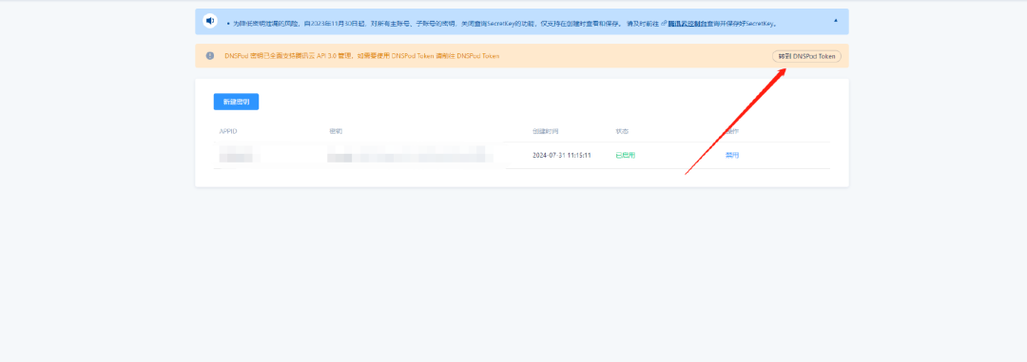Click the 2024-07-31 11:15:11 timestamp
1027x362 pixels.
tap(562, 155)
